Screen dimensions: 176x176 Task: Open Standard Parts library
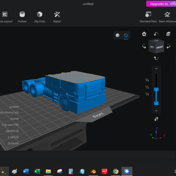click(148, 17)
